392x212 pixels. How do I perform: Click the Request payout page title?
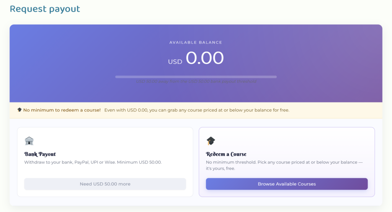[45, 9]
